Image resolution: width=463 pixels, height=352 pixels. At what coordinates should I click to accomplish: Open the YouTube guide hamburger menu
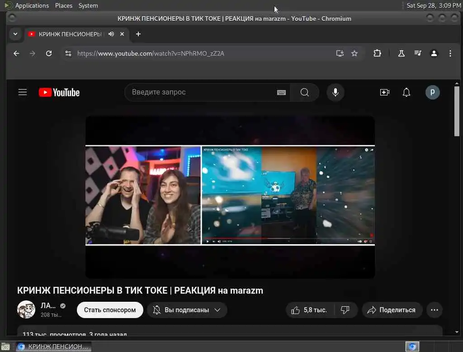23,92
